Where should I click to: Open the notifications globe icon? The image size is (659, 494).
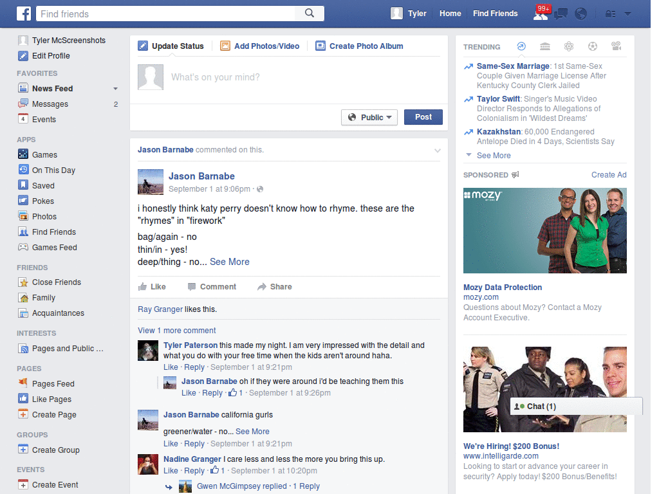pos(581,14)
